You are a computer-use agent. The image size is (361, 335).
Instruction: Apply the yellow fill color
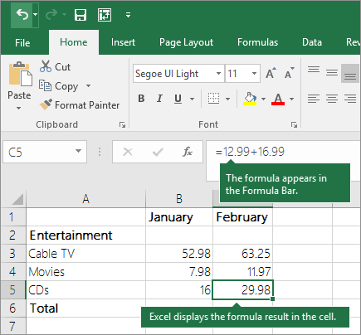(x=250, y=99)
